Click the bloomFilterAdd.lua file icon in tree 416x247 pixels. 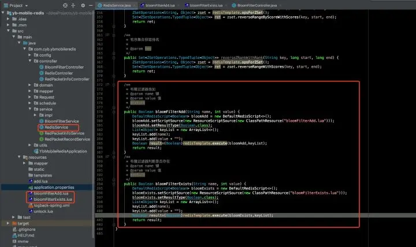pos(31,193)
